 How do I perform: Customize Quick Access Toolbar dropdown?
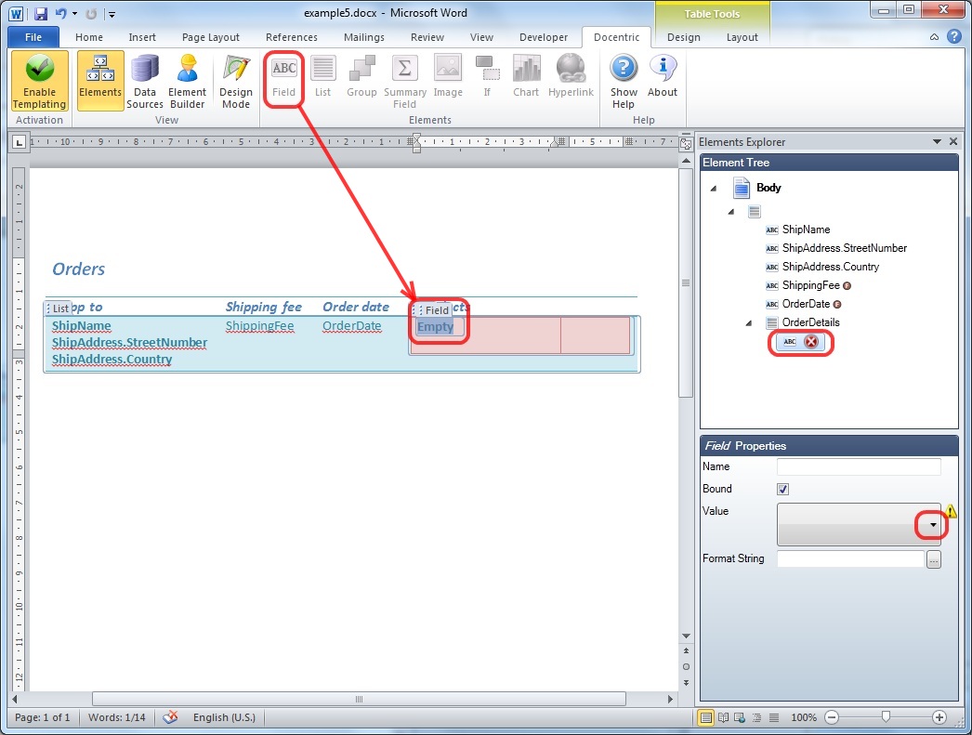(x=112, y=14)
